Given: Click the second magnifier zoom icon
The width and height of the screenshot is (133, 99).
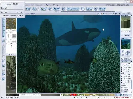Looking at the screenshot, I should (x=71, y=9).
